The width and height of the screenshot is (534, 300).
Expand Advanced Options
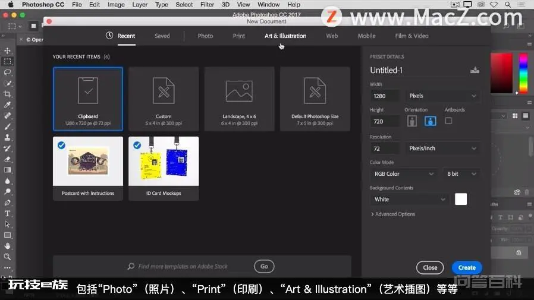(393, 214)
